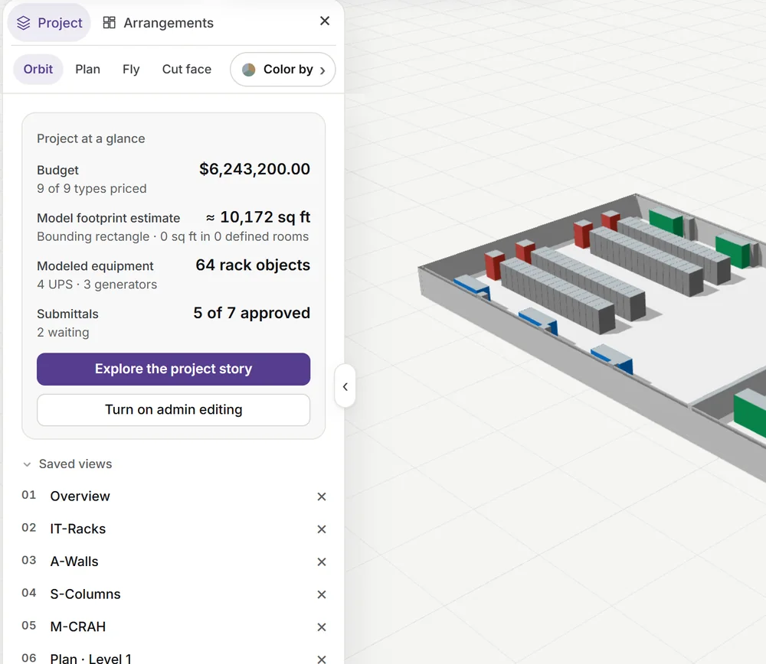Select Plan view mode
The height and width of the screenshot is (664, 766).
[x=88, y=70]
